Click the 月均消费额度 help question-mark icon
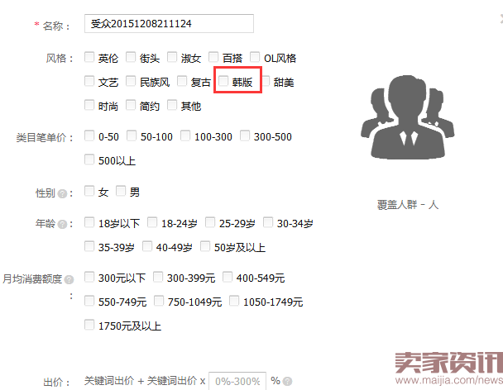 69,280
